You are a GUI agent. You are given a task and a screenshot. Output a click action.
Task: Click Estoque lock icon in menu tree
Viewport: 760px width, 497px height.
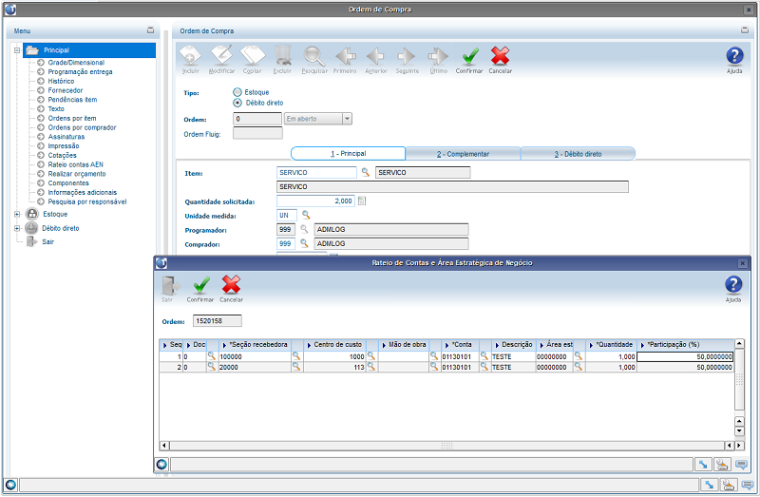pos(32,214)
